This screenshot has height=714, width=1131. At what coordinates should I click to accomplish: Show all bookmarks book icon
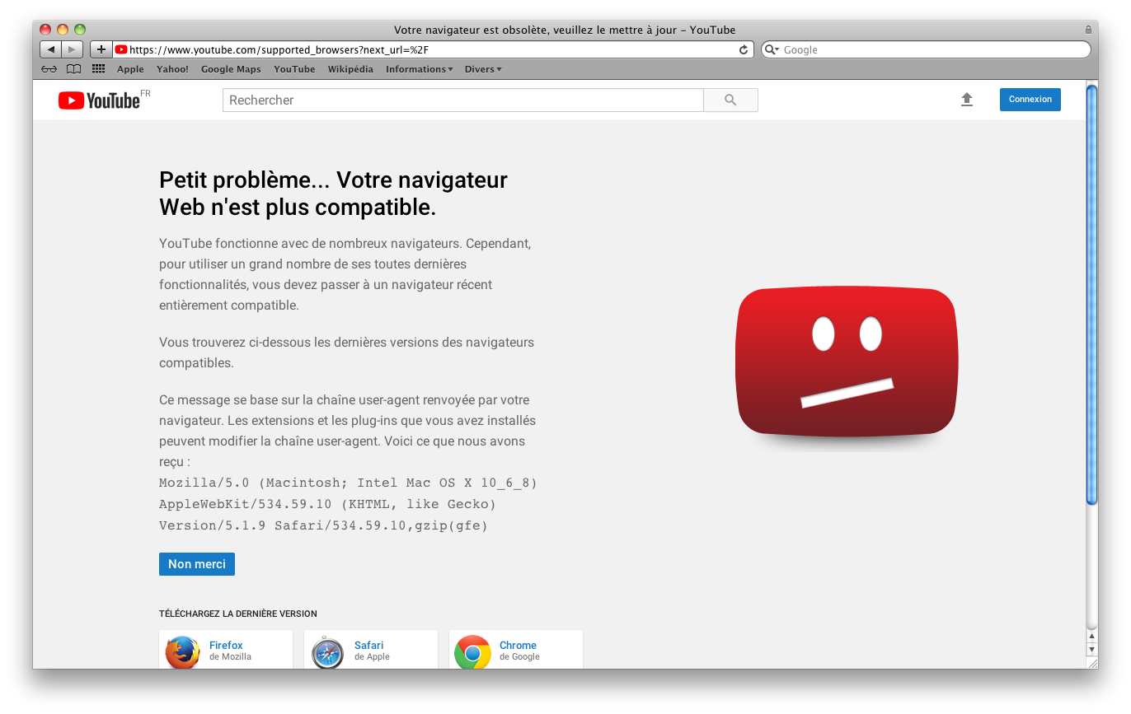pyautogui.click(x=74, y=69)
